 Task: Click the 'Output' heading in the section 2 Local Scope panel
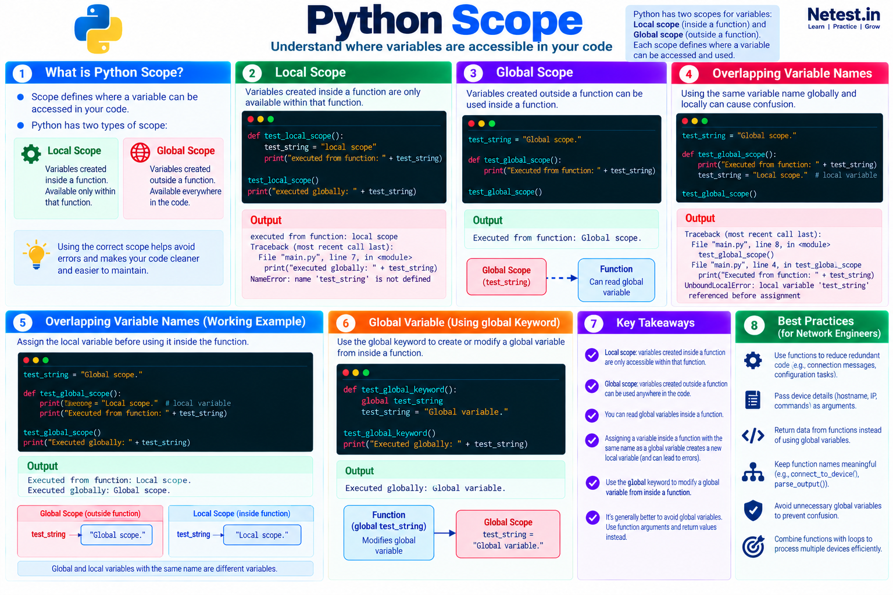266,220
